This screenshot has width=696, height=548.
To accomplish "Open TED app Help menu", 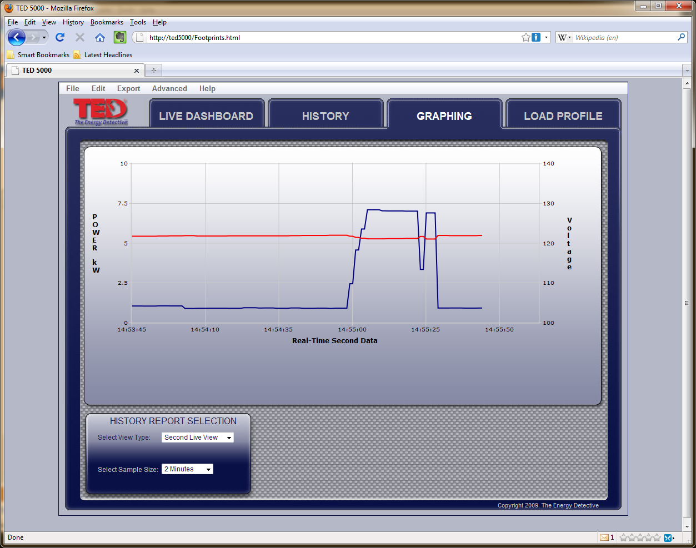I will coord(207,88).
